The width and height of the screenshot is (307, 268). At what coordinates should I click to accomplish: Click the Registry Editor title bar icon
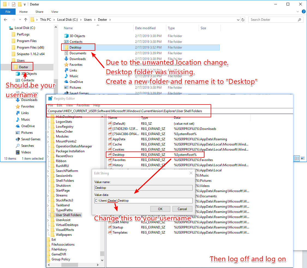[50, 98]
